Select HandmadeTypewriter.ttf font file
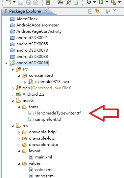Viewport: 124px width, 178px height. 58,113
